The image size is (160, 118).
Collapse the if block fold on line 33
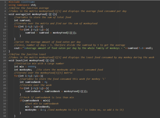[7, 101]
